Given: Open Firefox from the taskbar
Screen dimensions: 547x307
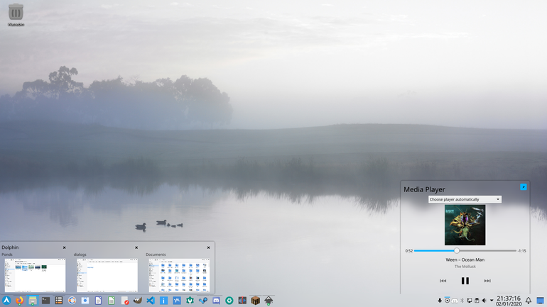Looking at the screenshot, I should (x=20, y=301).
